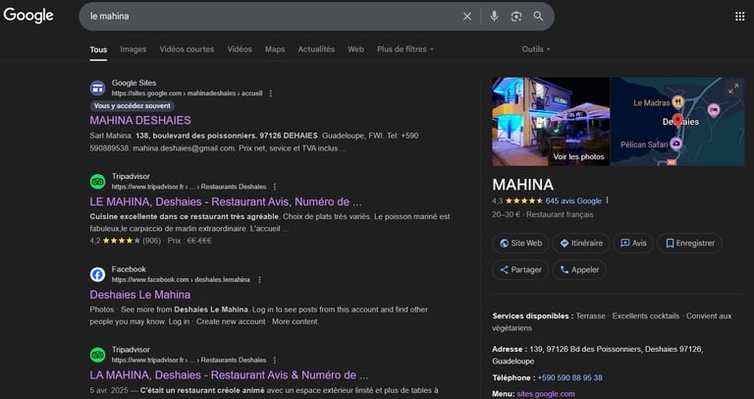Click Tripadvisor favicon for LA MAHINA result
This screenshot has height=399, width=754.
(97, 355)
